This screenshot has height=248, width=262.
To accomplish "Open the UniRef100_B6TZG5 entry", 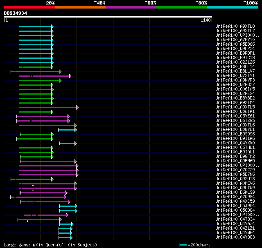I will pyautogui.click(x=235, y=120).
